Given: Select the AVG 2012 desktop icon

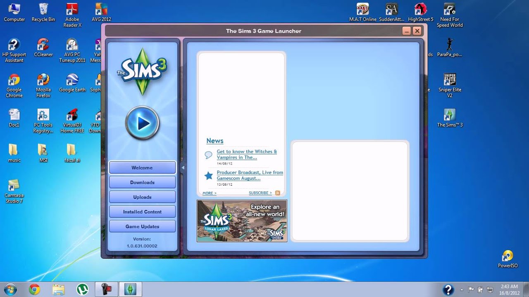Looking at the screenshot, I should pos(101,12).
